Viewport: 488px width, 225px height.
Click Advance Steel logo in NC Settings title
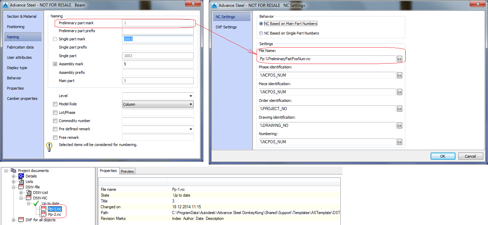pyautogui.click(x=214, y=5)
